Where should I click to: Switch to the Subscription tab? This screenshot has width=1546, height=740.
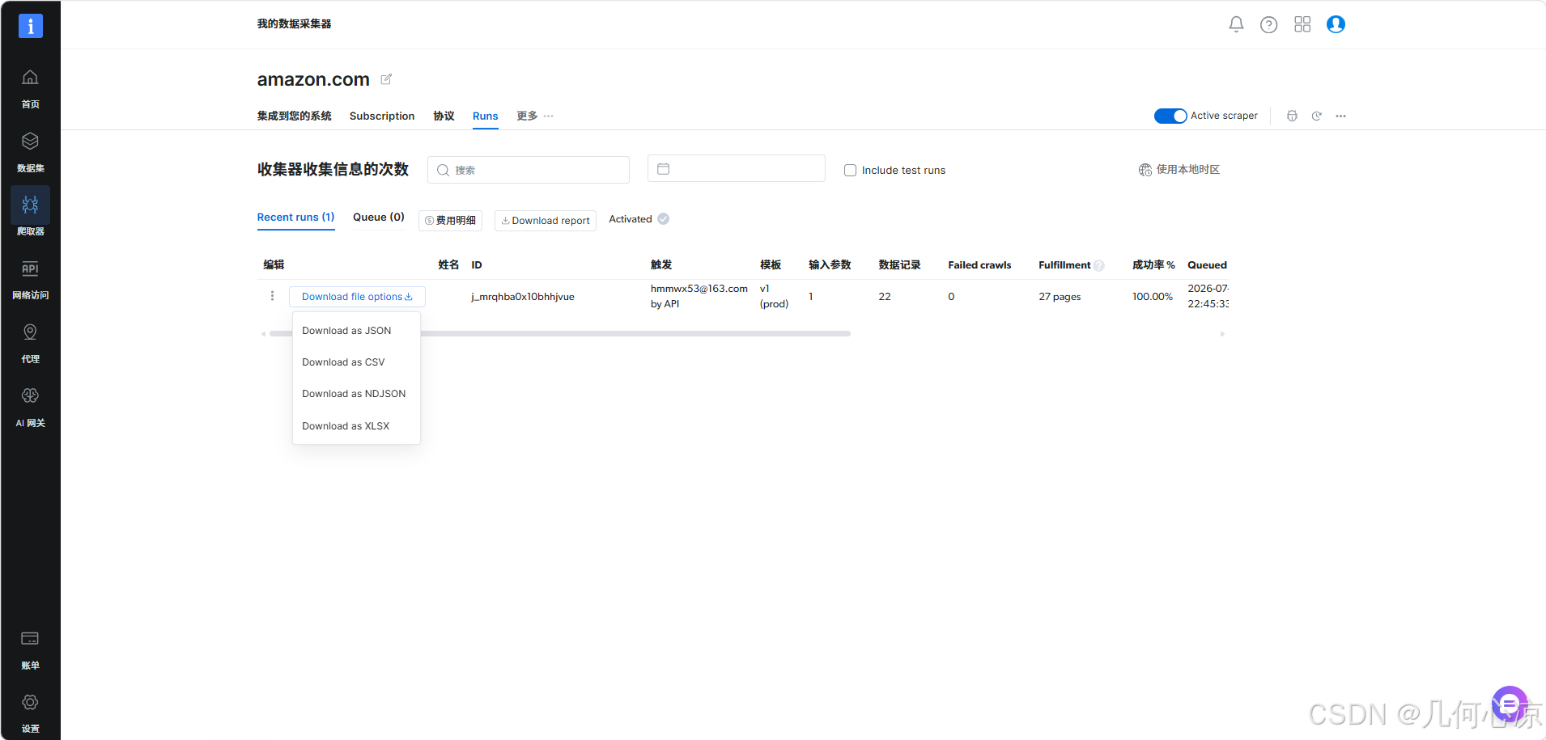click(382, 116)
